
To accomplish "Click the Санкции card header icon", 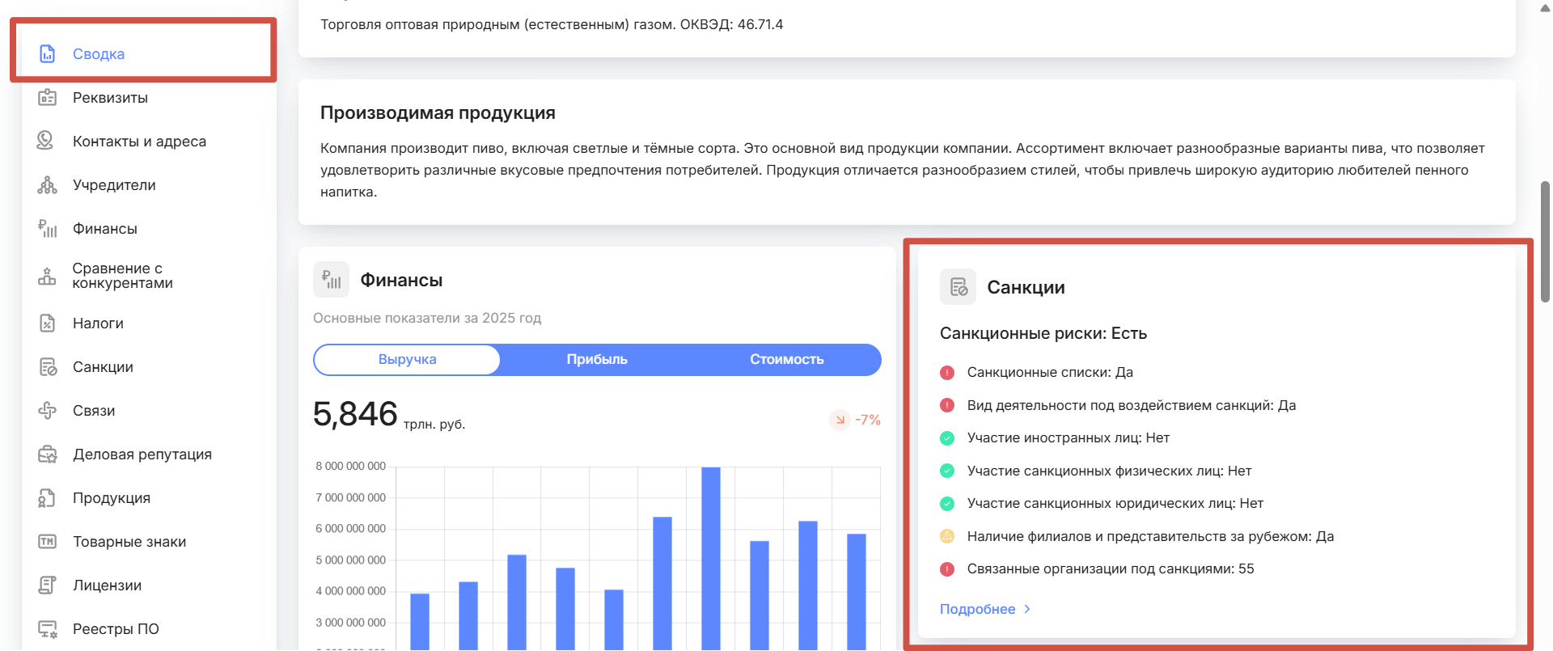I will click(958, 287).
